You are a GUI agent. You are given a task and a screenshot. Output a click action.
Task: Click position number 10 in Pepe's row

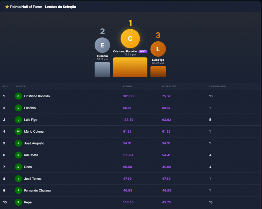click(5, 202)
